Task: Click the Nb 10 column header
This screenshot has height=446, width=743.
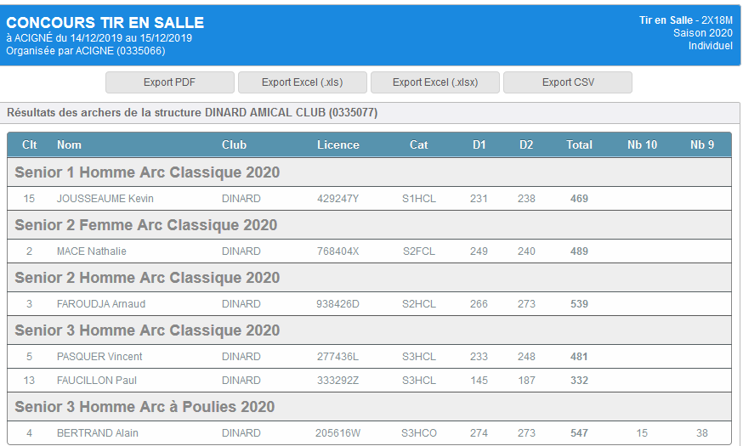Action: tap(642, 144)
